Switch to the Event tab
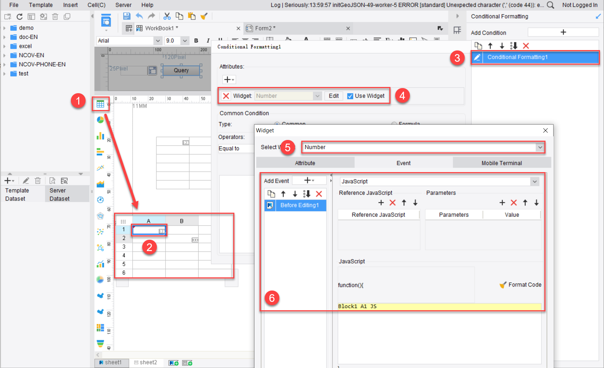Viewport: 604px width, 368px height. point(404,163)
